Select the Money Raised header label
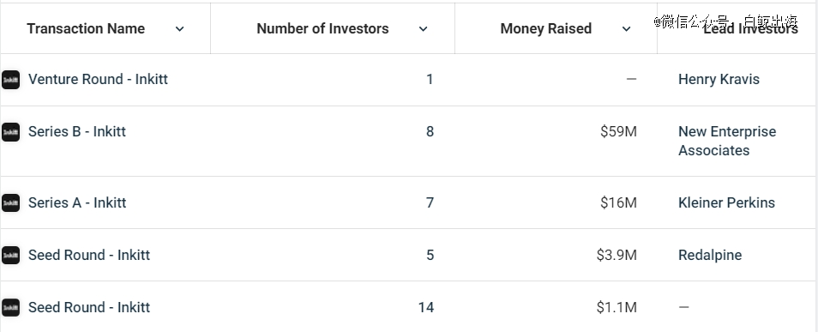818x332 pixels. click(x=545, y=28)
